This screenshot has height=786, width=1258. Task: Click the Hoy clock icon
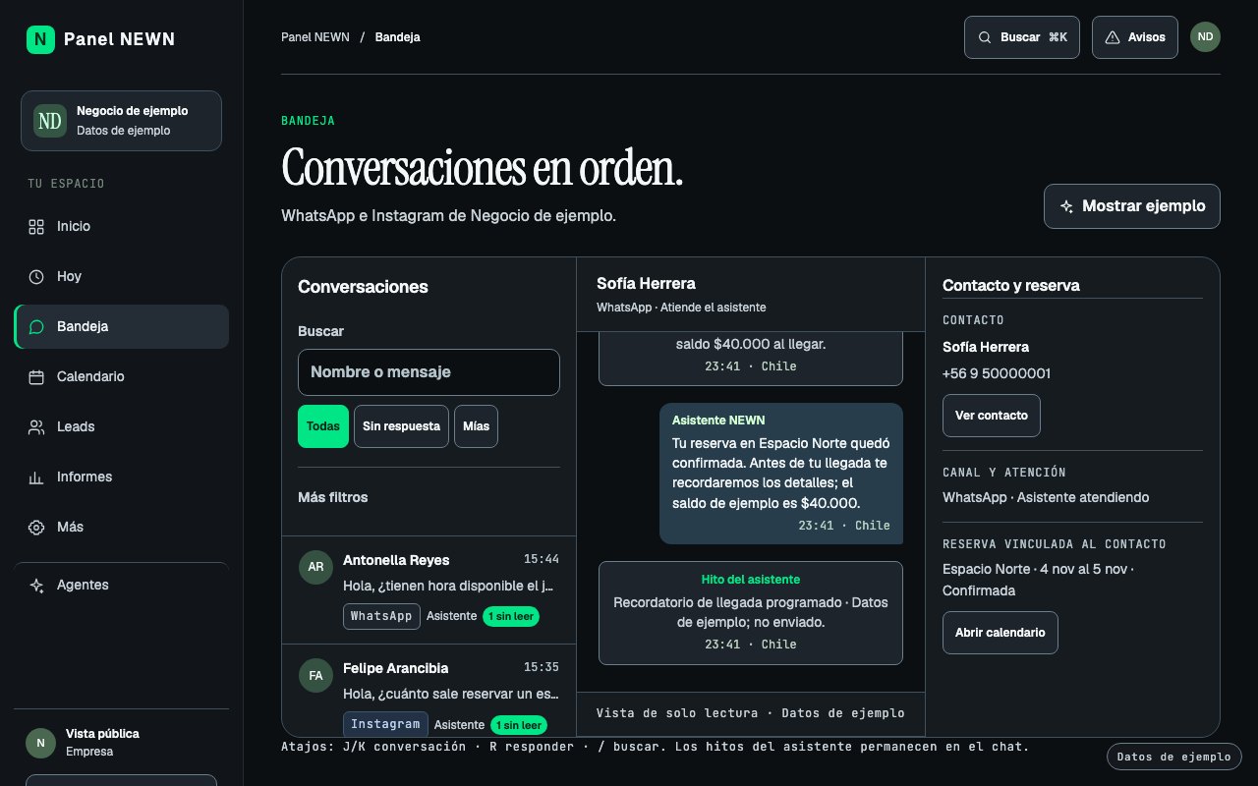[36, 277]
